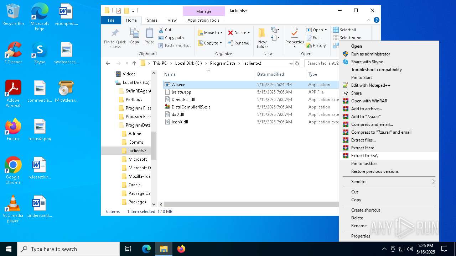Click the Back navigation arrow
The width and height of the screenshot is (456, 256).
tap(108, 63)
